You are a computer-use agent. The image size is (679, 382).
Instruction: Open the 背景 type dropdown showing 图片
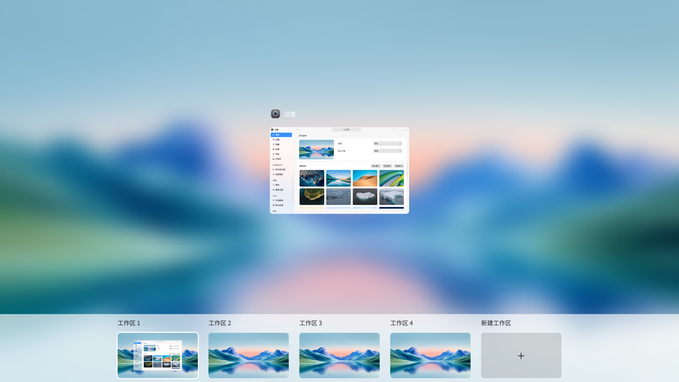(x=388, y=144)
